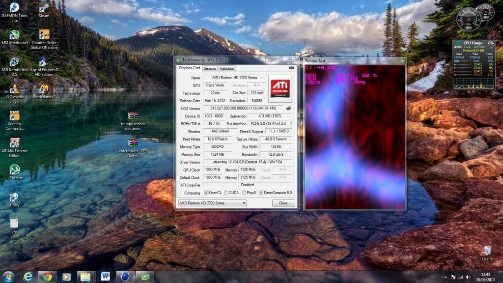Click the small gauge next to CPU speedometer

[x=487, y=12]
